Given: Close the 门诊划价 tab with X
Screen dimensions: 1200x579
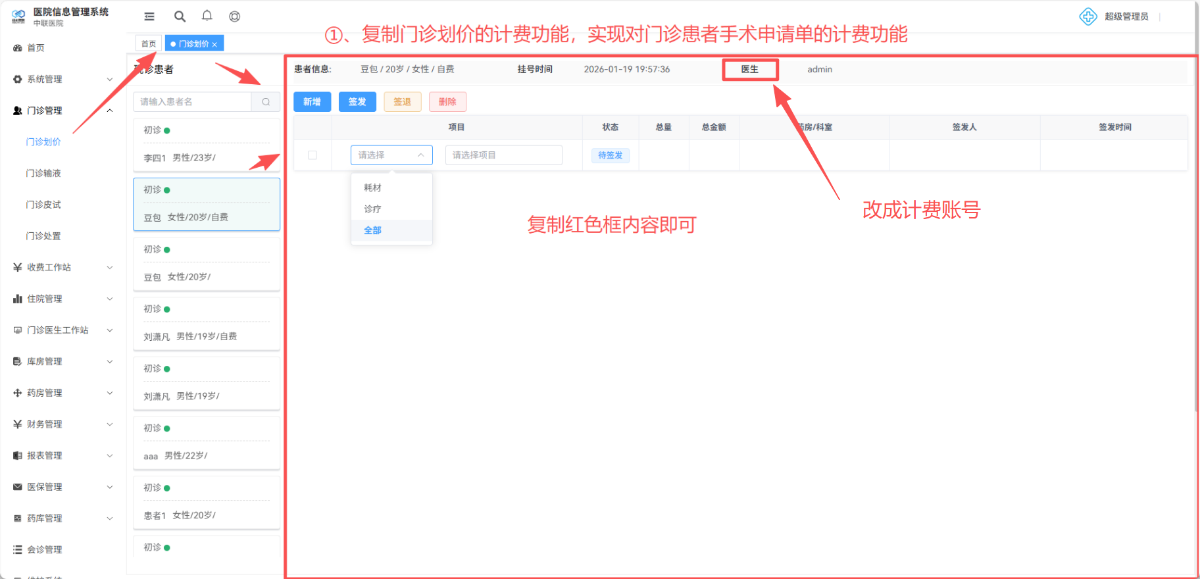Looking at the screenshot, I should (x=214, y=45).
